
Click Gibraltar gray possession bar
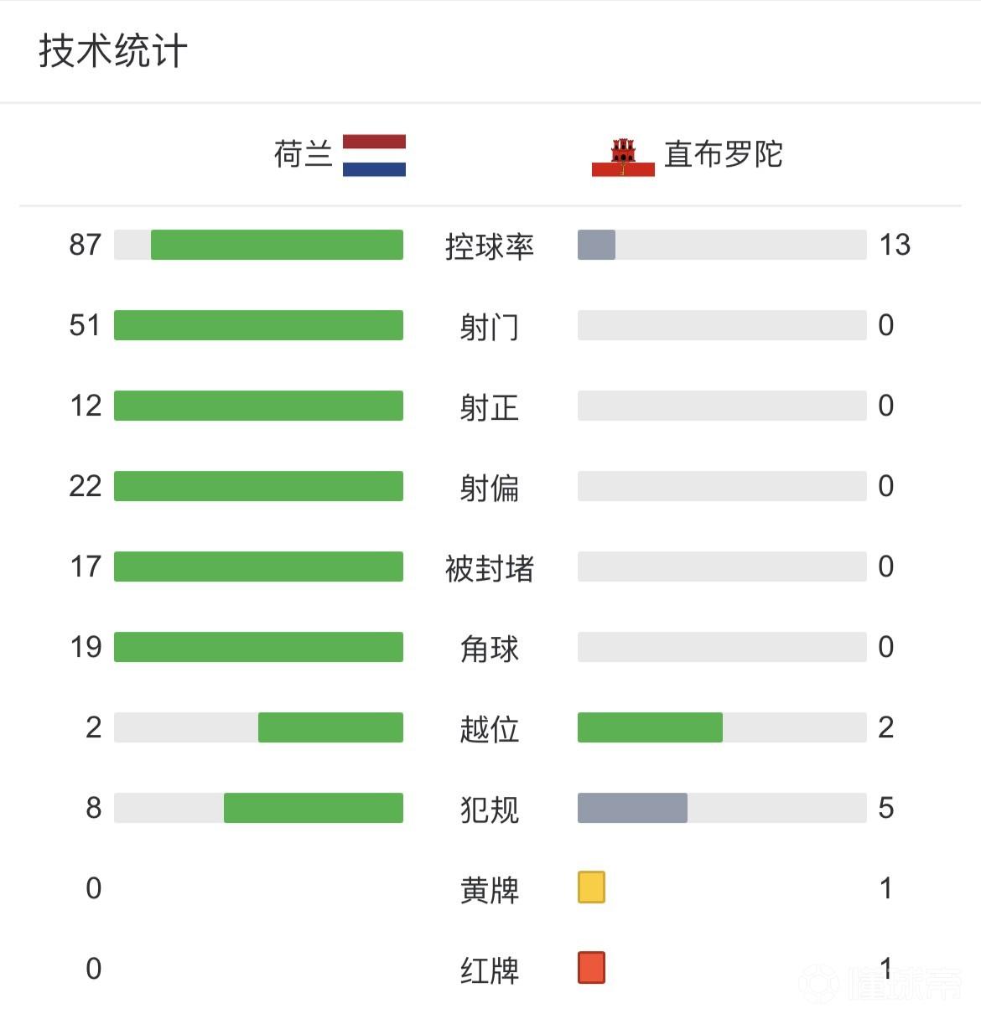596,245
